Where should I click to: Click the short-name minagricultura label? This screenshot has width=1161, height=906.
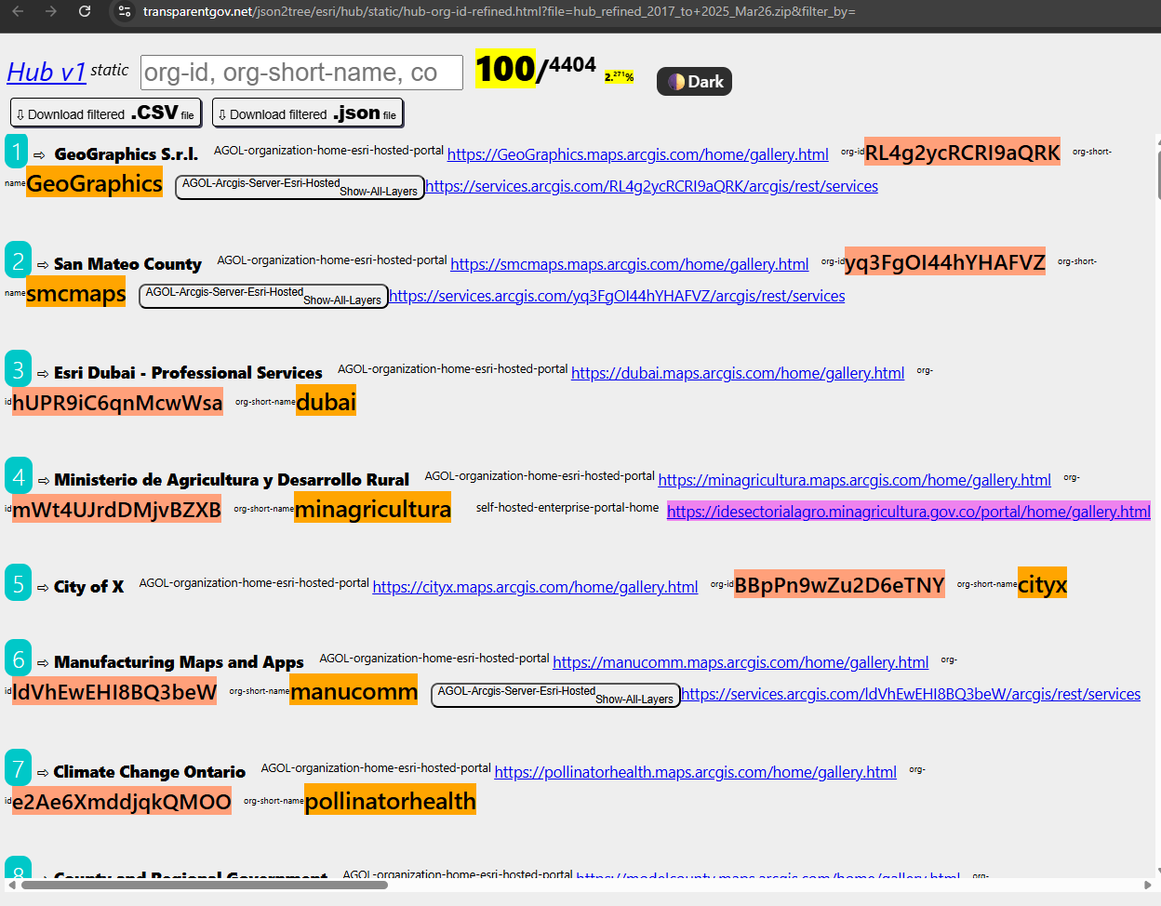point(373,508)
